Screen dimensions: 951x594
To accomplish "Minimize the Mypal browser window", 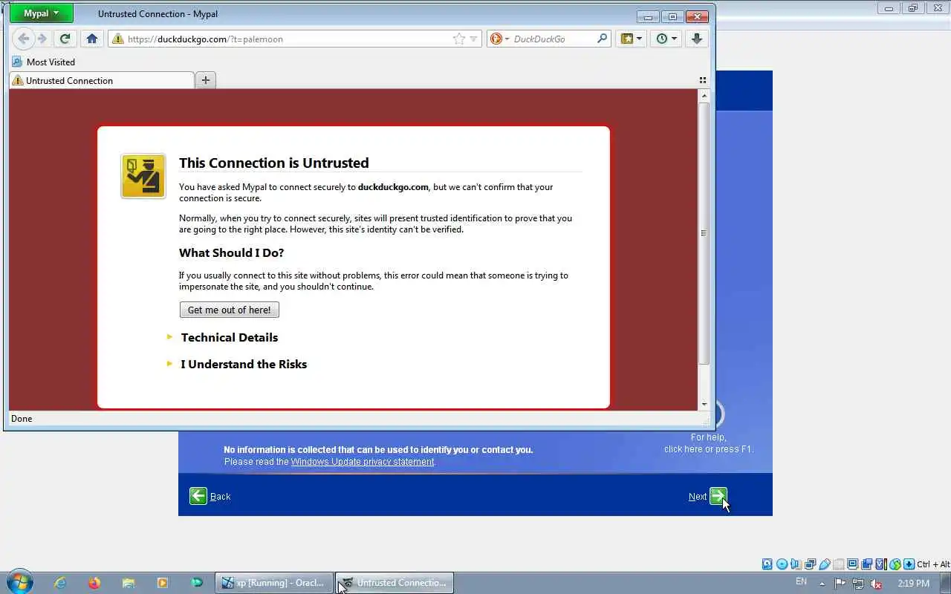I will point(648,16).
